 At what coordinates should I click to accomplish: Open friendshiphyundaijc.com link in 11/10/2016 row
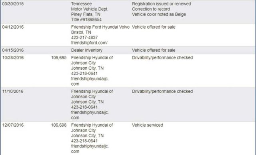(x=90, y=115)
